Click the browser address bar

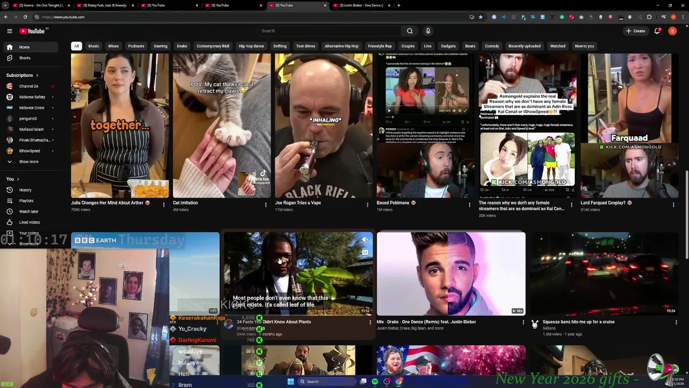pos(248,17)
